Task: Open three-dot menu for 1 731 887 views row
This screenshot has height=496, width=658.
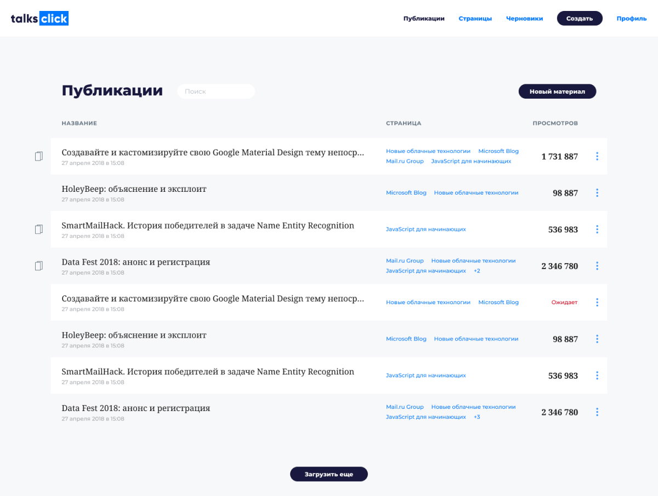Action: pyautogui.click(x=597, y=156)
